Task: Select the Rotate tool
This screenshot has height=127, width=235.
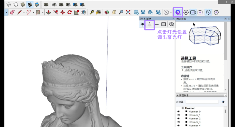Action: click(x=70, y=12)
